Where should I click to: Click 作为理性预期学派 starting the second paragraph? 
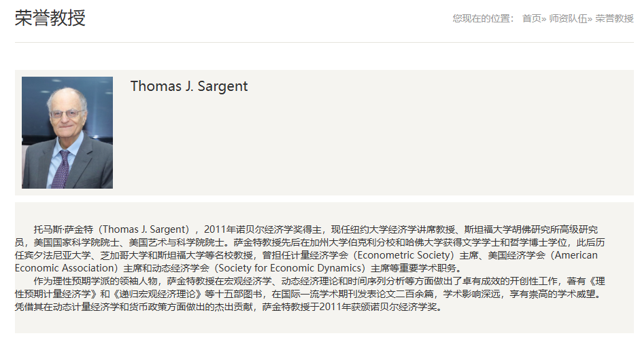72,282
